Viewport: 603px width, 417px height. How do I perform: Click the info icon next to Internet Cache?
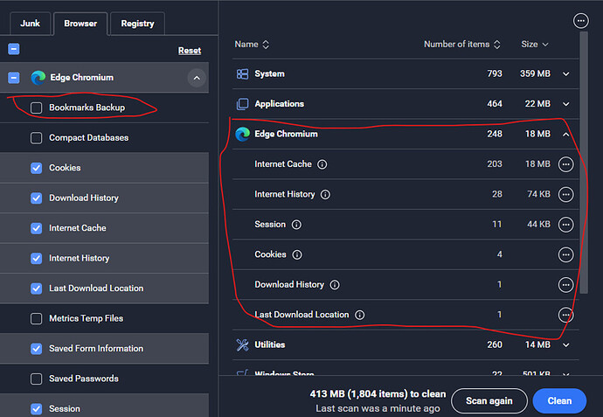tap(322, 164)
